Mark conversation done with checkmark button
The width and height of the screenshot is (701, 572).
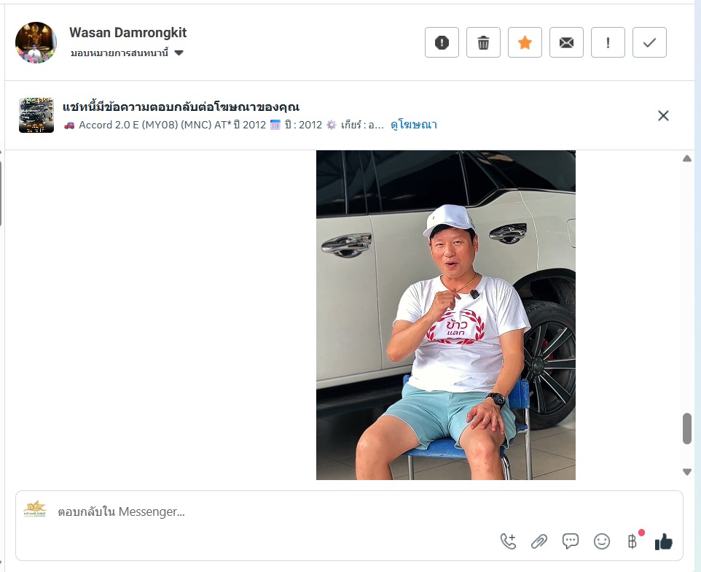(649, 42)
